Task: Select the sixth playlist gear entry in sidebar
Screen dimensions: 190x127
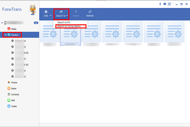Action: [18, 70]
